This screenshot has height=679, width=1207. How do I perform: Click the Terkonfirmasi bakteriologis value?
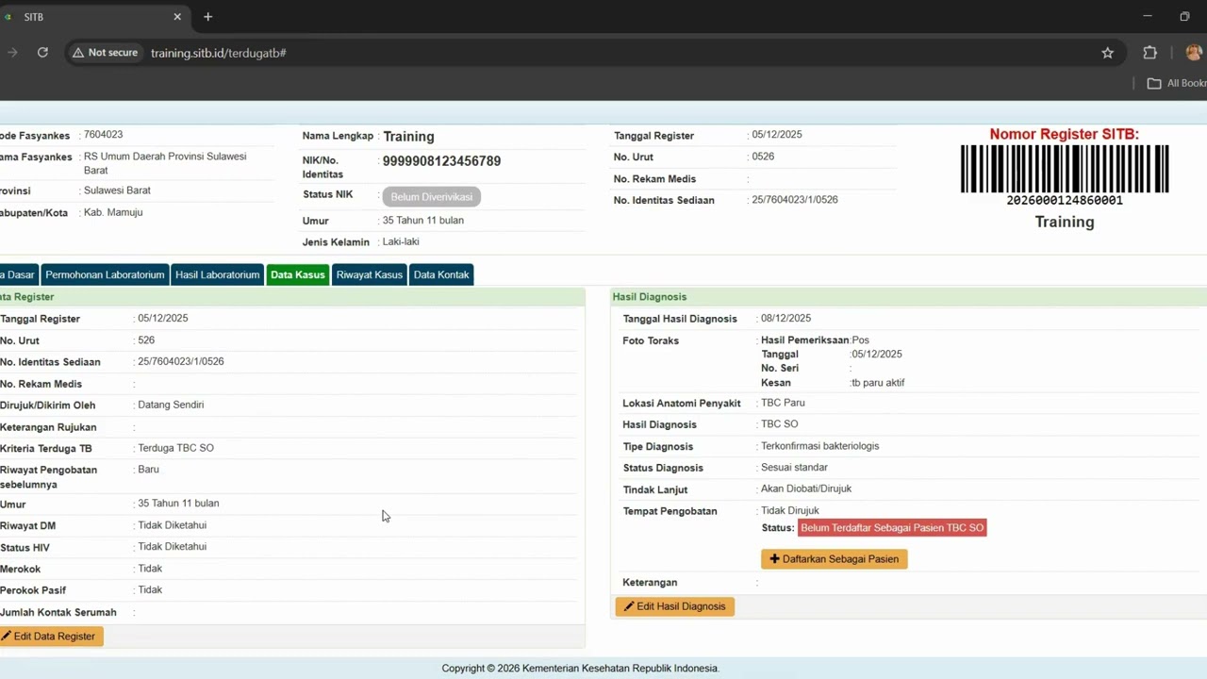pyautogui.click(x=819, y=446)
